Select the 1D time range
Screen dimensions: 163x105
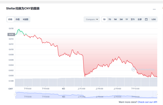coord(104,19)
